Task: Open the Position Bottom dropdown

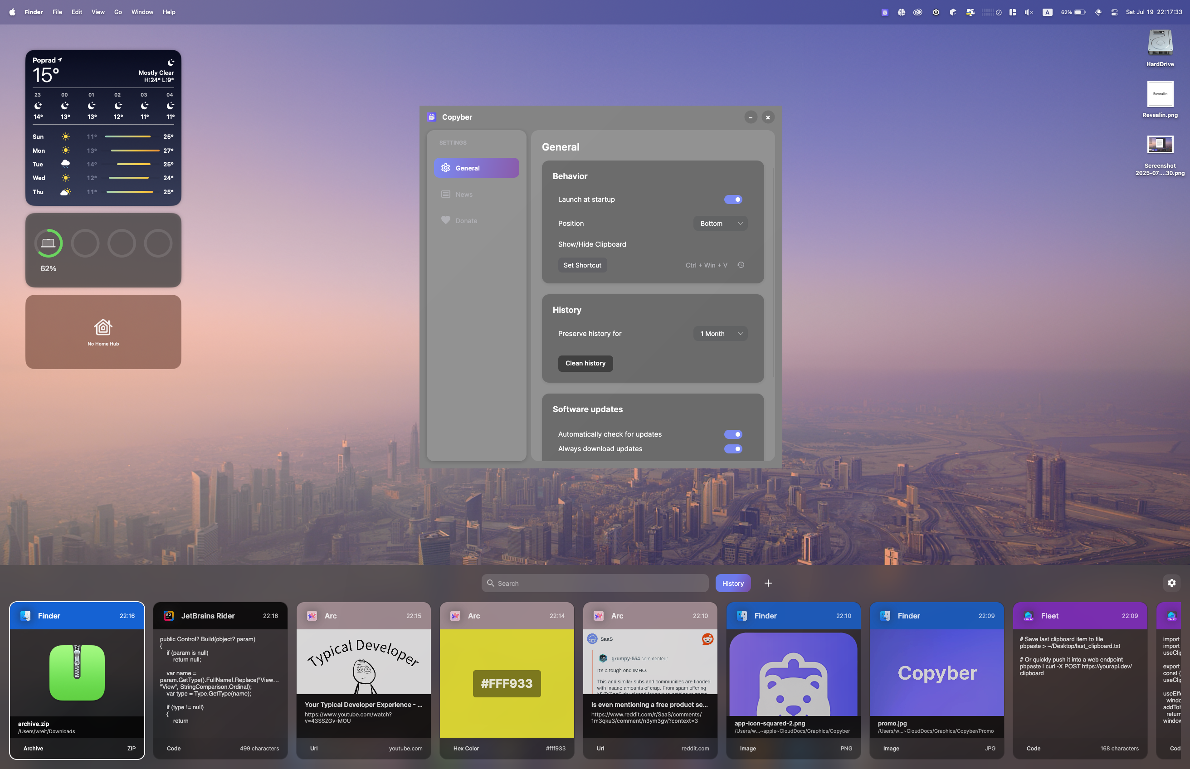Action: (x=720, y=223)
